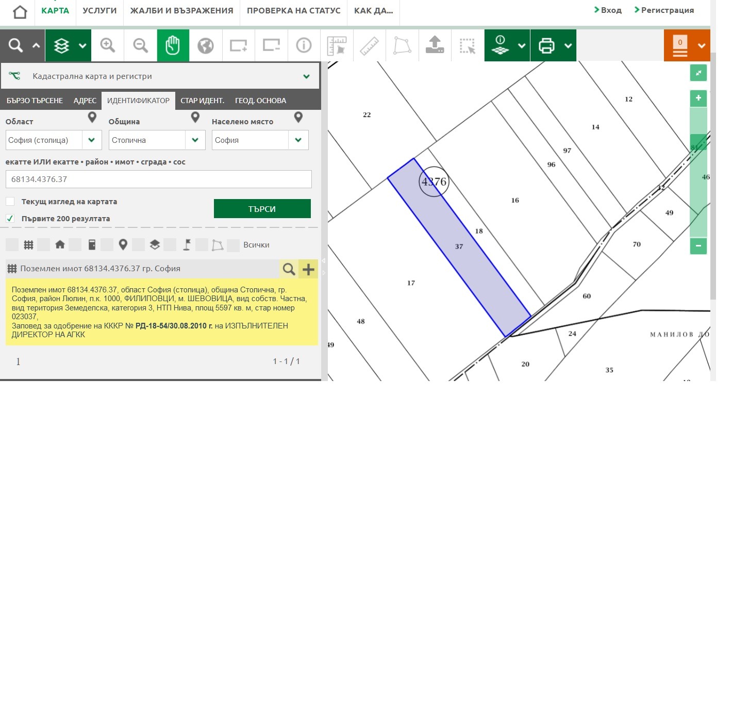
Task: Click the upload file icon
Action: point(435,45)
